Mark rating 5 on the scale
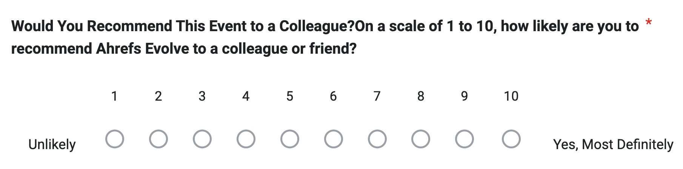The height and width of the screenshot is (169, 683). tap(290, 139)
